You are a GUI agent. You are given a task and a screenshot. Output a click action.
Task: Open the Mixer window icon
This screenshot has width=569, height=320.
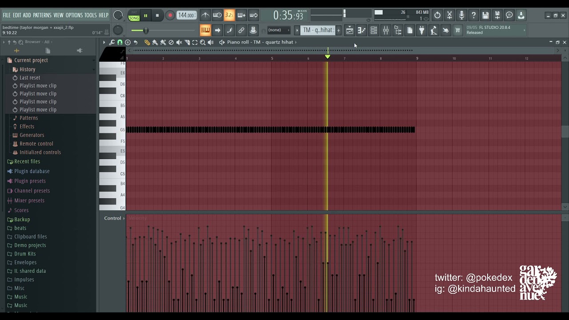(385, 30)
